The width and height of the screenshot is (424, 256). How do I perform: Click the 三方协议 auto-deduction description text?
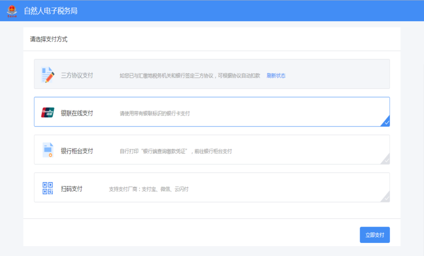coord(190,76)
